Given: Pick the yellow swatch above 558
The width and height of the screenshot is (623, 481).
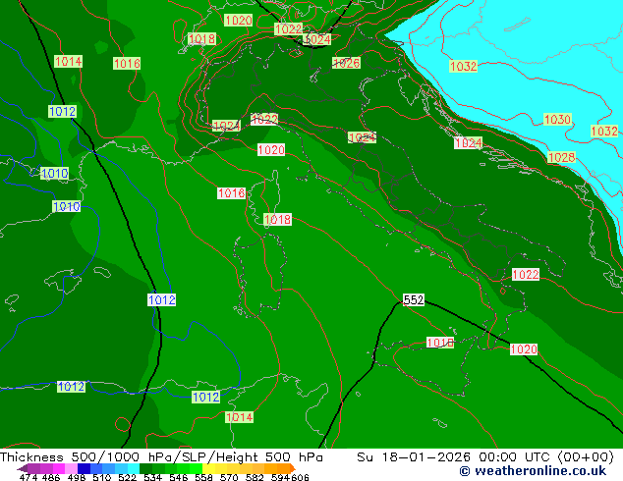Looking at the screenshot, I should pyautogui.click(x=209, y=468).
